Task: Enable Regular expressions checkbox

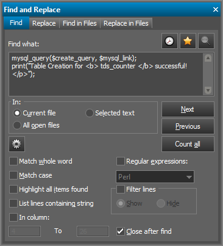Action: click(121, 161)
